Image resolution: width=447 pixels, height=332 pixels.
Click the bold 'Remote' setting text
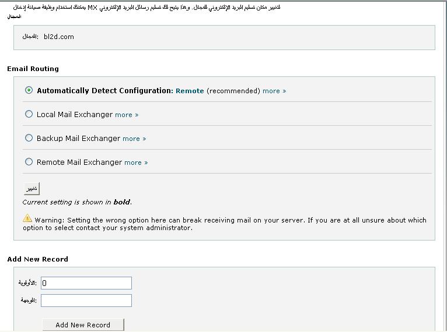point(190,91)
